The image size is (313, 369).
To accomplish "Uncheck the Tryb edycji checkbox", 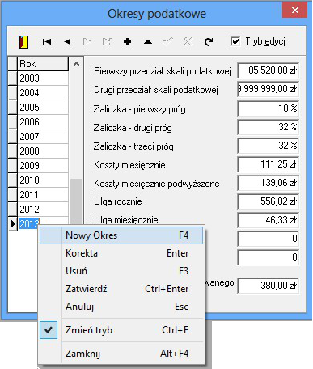I will click(x=235, y=41).
